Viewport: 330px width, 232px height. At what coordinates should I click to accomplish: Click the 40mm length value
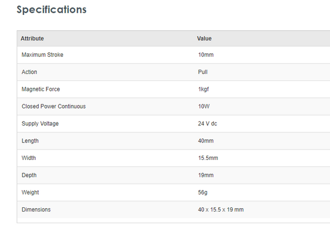pyautogui.click(x=206, y=141)
